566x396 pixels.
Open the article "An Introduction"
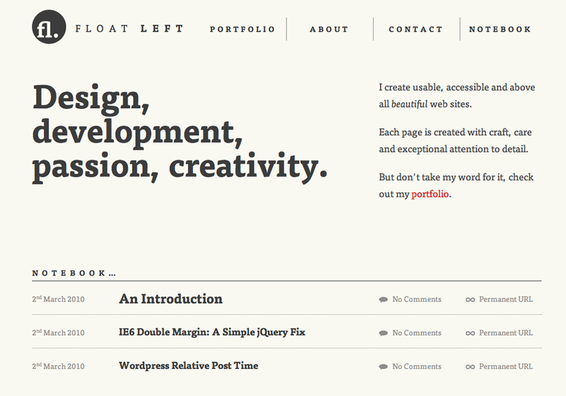click(170, 299)
